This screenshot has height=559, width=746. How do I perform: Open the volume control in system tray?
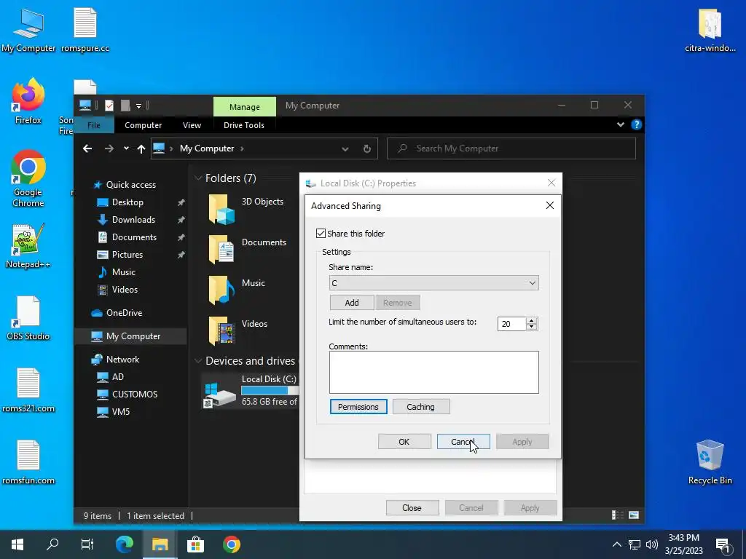[x=652, y=544]
